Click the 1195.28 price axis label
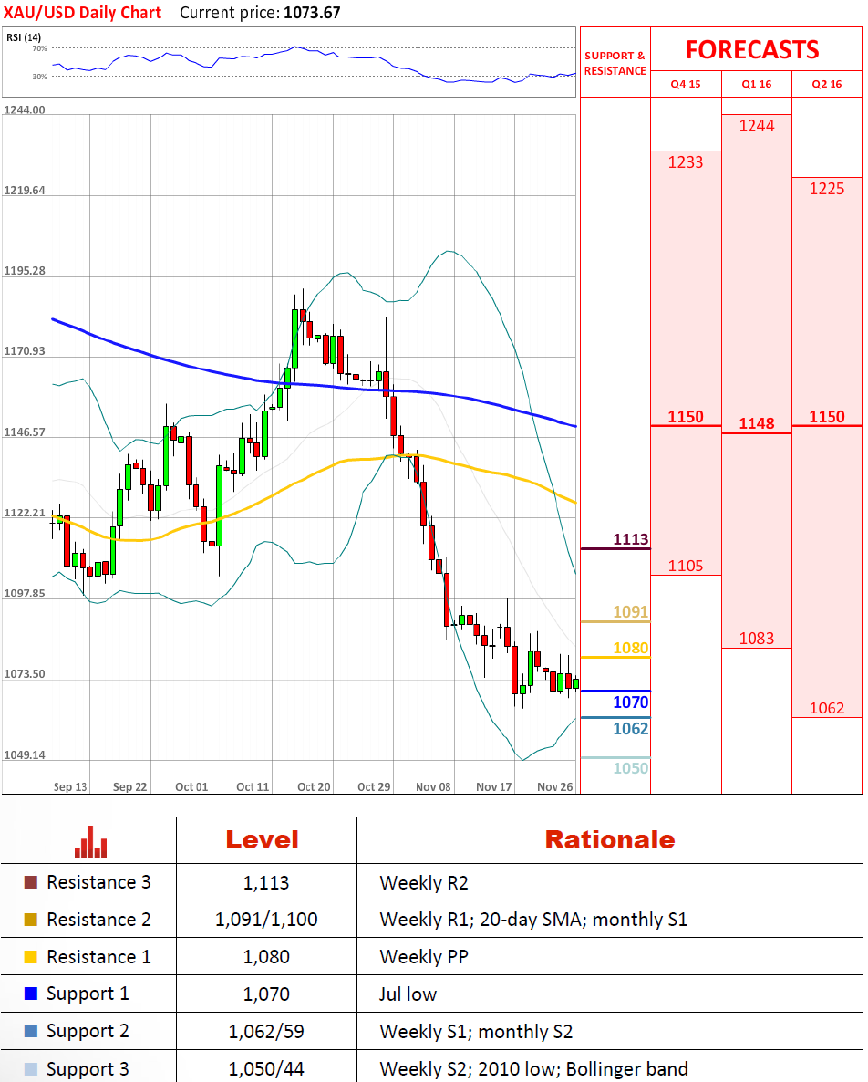 coord(25,270)
